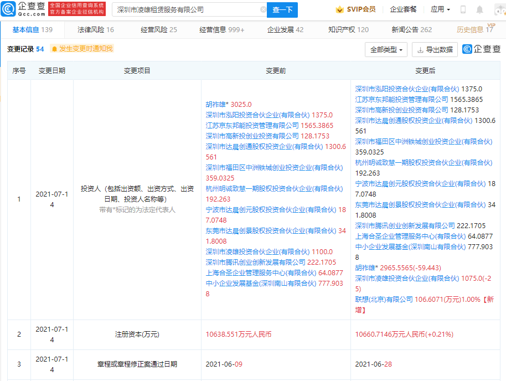Viewport: 506px width, 381px height.
Task: Switch to 企业发展 42 tab
Action: [285, 30]
